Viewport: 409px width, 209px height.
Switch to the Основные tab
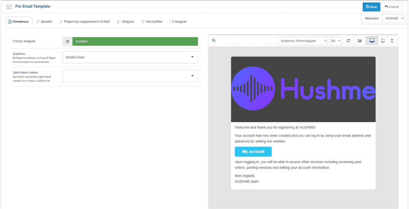point(18,22)
